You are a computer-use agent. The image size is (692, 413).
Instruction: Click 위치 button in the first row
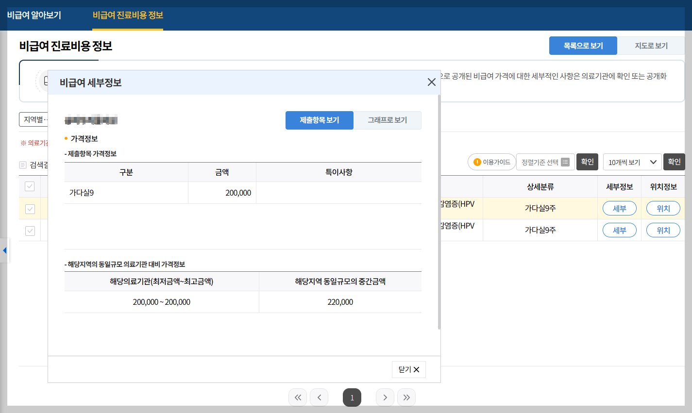point(663,208)
